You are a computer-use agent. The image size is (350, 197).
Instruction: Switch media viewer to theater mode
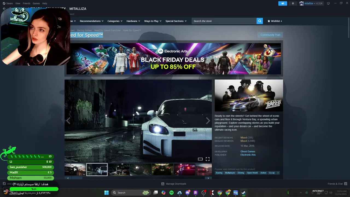point(200,159)
